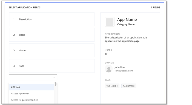Click the add-field search input box
Image resolution: width=192 pixels, height=105 pixels.
click(x=33, y=78)
